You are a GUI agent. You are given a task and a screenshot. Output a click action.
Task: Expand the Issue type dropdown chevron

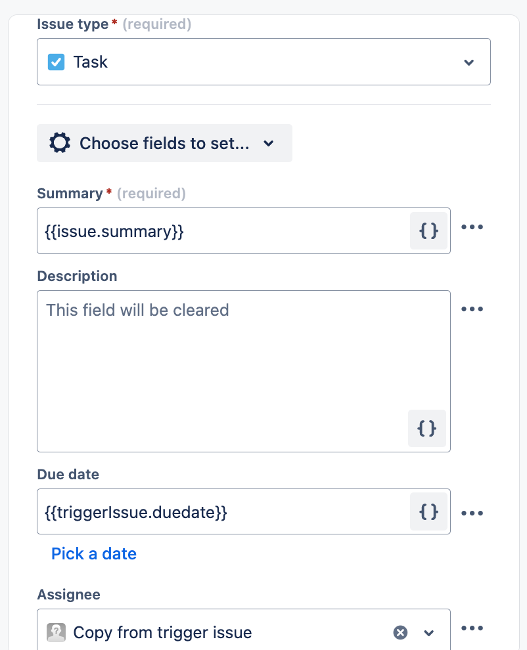469,62
